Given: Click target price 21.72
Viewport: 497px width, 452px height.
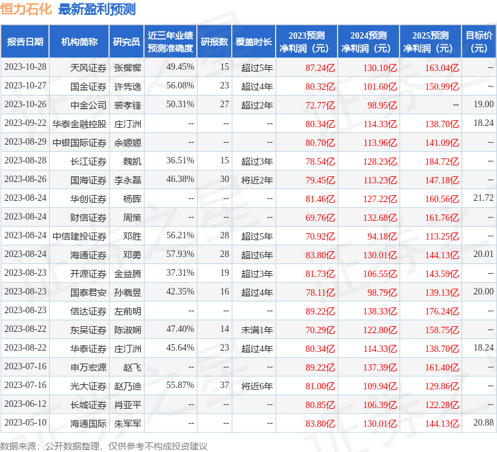Looking at the screenshot, I should pyautogui.click(x=483, y=198).
